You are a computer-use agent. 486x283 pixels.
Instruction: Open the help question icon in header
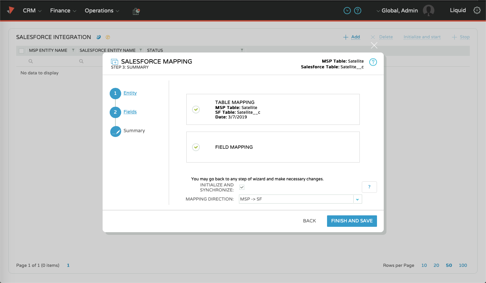tap(358, 11)
